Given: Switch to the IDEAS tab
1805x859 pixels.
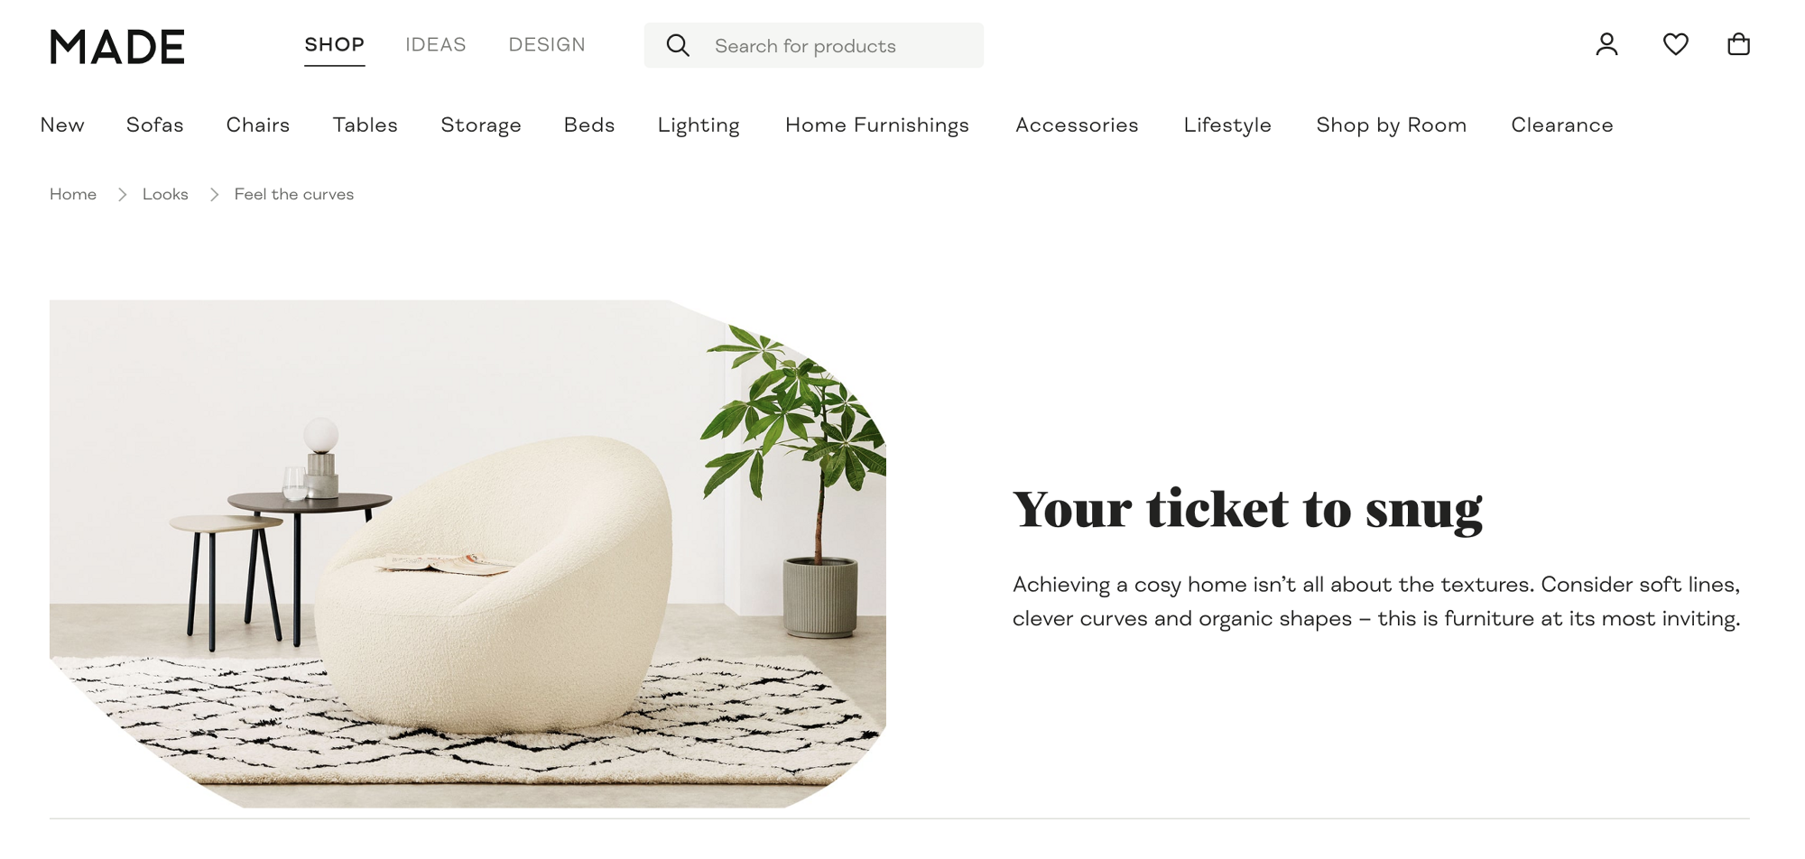Looking at the screenshot, I should pyautogui.click(x=435, y=44).
